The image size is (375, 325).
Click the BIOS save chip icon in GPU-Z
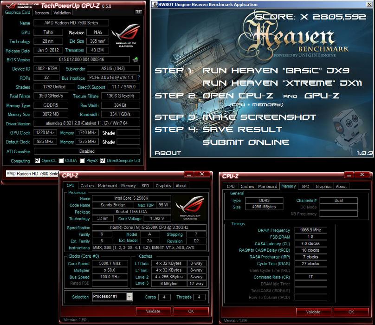tap(136, 59)
